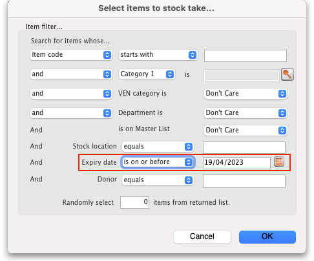Open the 'starts with' comparison dropdown
Image resolution: width=314 pixels, height=261 pixels.
tap(158, 55)
